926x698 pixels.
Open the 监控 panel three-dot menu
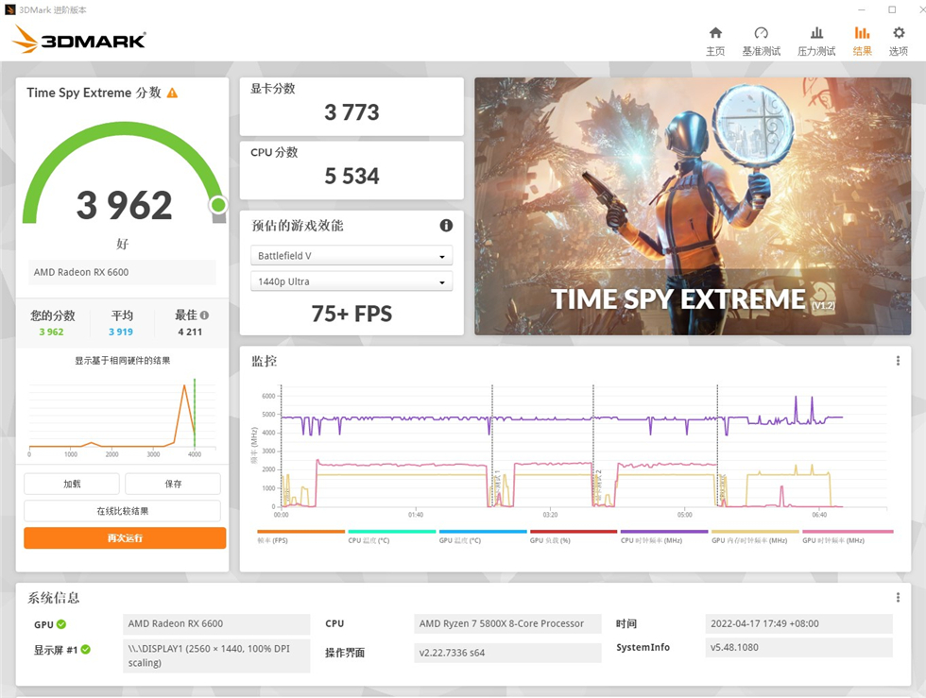pyautogui.click(x=898, y=360)
